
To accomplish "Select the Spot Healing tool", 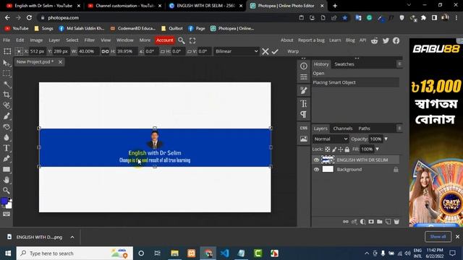I will pos(7,105).
